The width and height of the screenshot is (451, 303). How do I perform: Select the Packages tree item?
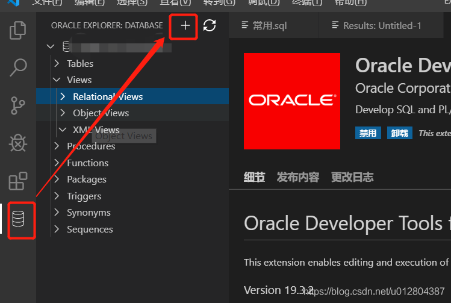(x=87, y=180)
